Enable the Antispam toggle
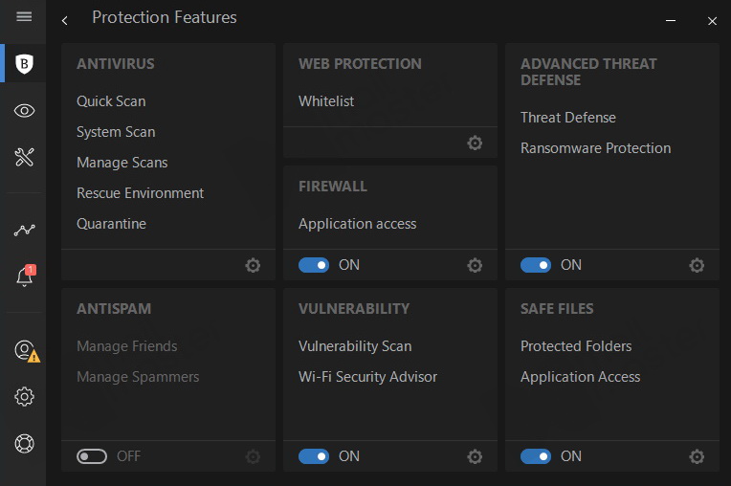Image resolution: width=731 pixels, height=486 pixels. pos(92,456)
